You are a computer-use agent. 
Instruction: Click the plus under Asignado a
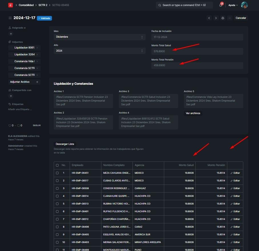[11, 34]
